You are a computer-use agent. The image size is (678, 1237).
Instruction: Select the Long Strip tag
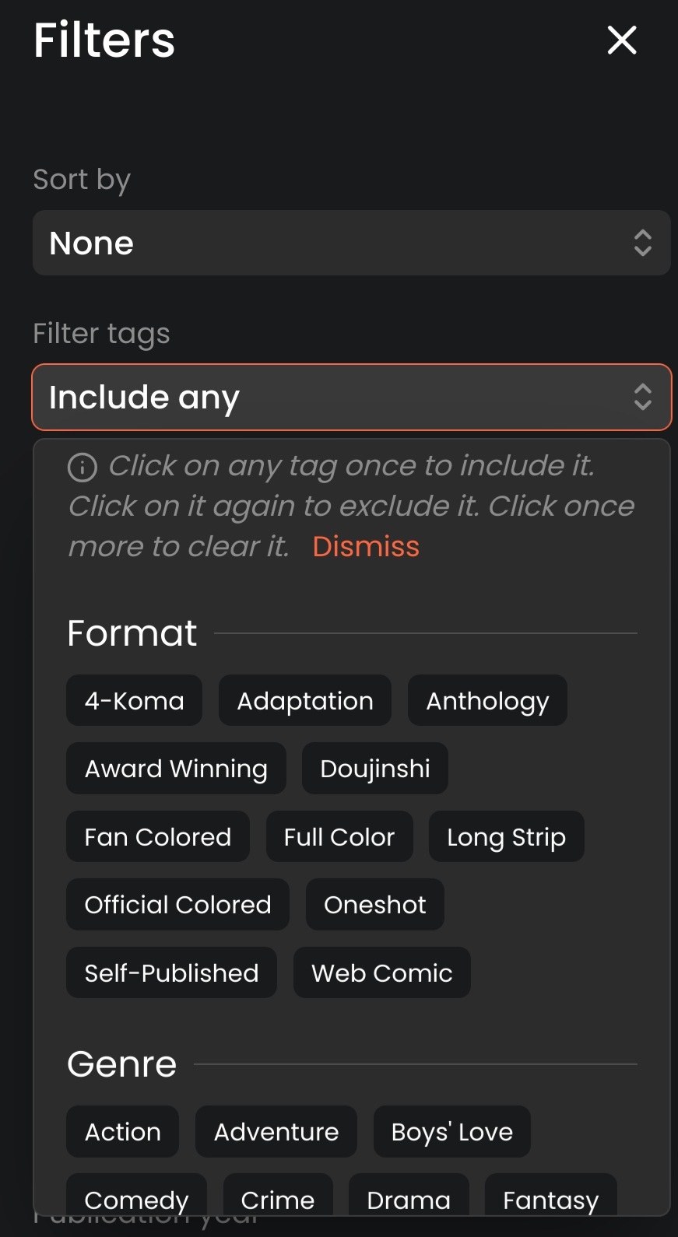coord(506,837)
